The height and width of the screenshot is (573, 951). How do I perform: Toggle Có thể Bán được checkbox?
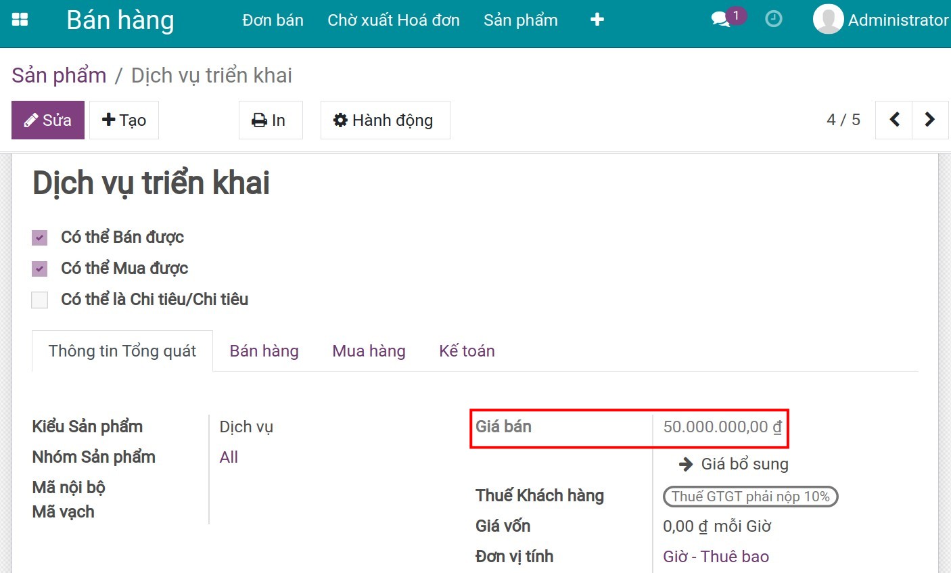pos(40,237)
